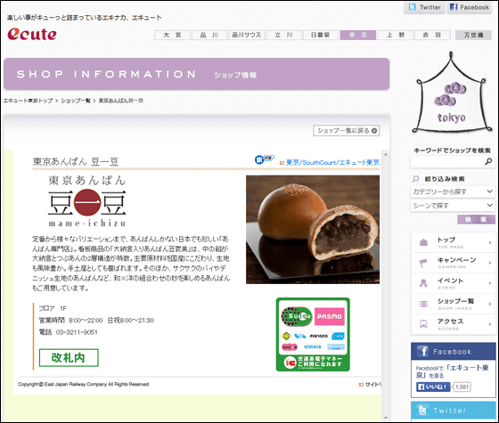The height and width of the screenshot is (423, 499).
Task: Select the 立川 station tab
Action: [x=284, y=35]
